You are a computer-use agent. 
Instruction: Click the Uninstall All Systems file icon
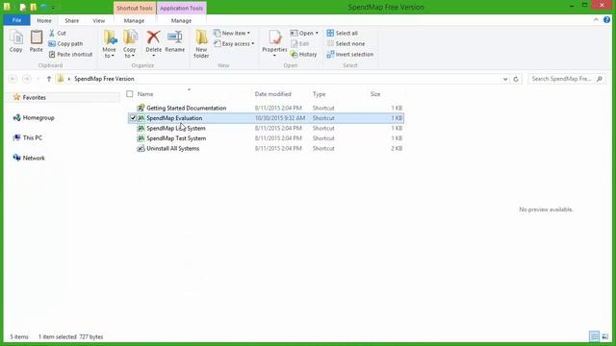pyautogui.click(x=141, y=149)
